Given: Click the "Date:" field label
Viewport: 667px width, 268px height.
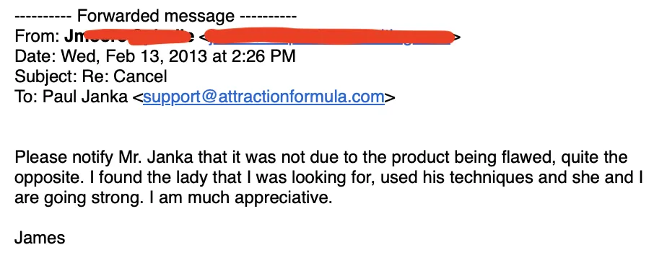Looking at the screenshot, I should coord(36,56).
